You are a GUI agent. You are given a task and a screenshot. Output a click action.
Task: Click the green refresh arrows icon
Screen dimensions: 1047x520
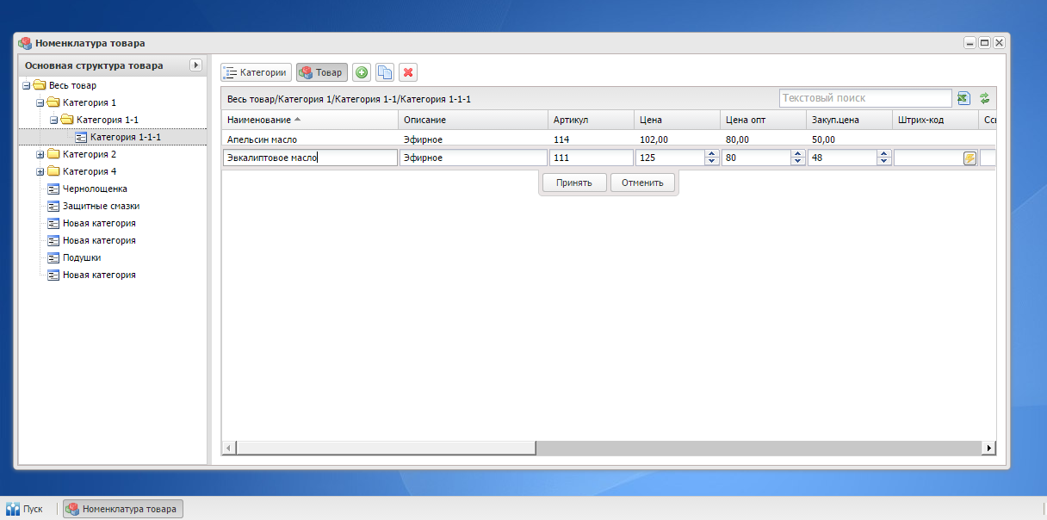coord(984,98)
